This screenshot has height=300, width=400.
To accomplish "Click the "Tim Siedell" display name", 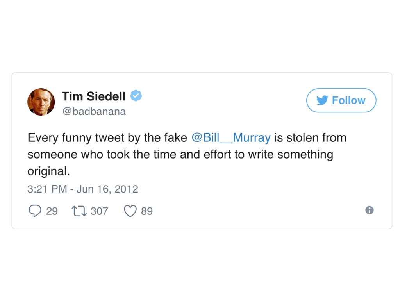I will 94,96.
